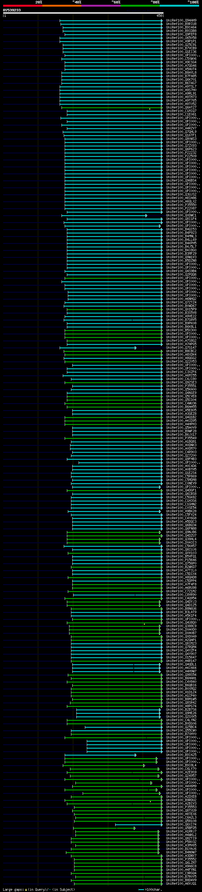
Task: Select hit label UniRef100_B9I8L4
Action: [x=181, y=765]
